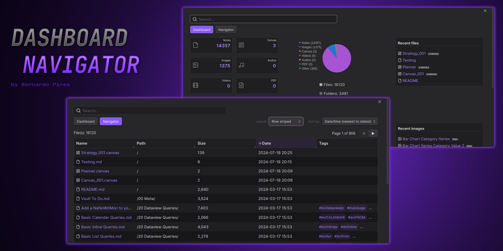Click the Canvas counter grid icon

pyautogui.click(x=241, y=45)
